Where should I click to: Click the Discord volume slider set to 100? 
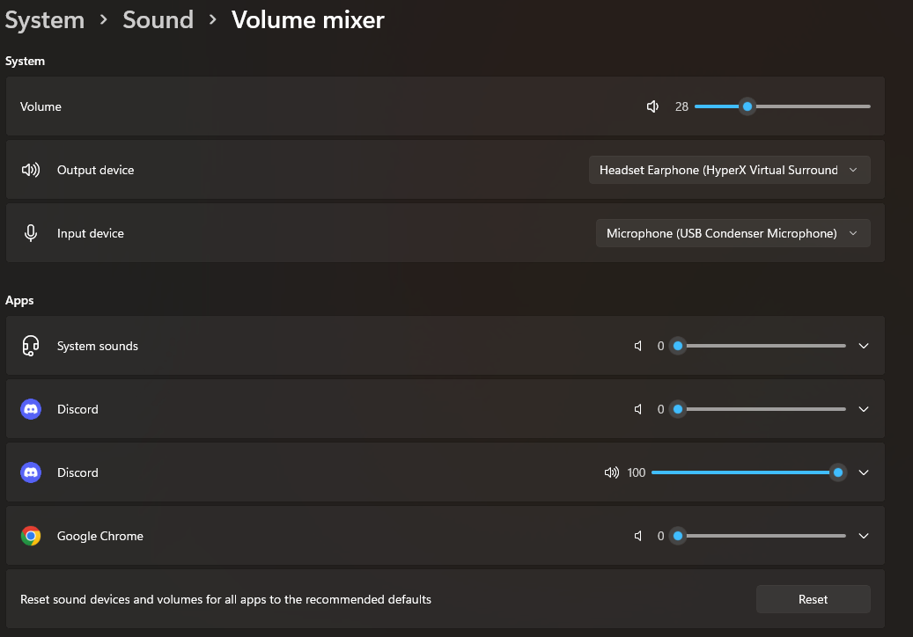pyautogui.click(x=748, y=473)
